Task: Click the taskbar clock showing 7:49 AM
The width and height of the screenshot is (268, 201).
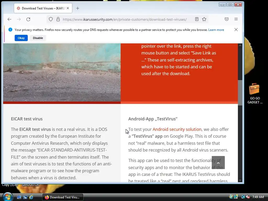Action: [258, 197]
